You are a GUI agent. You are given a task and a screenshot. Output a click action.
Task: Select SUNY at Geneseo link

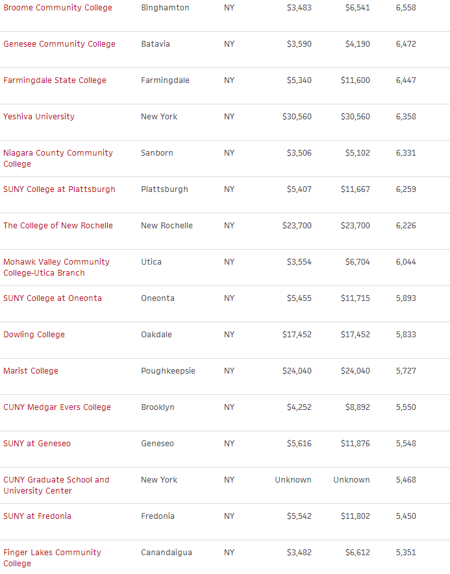click(x=37, y=444)
